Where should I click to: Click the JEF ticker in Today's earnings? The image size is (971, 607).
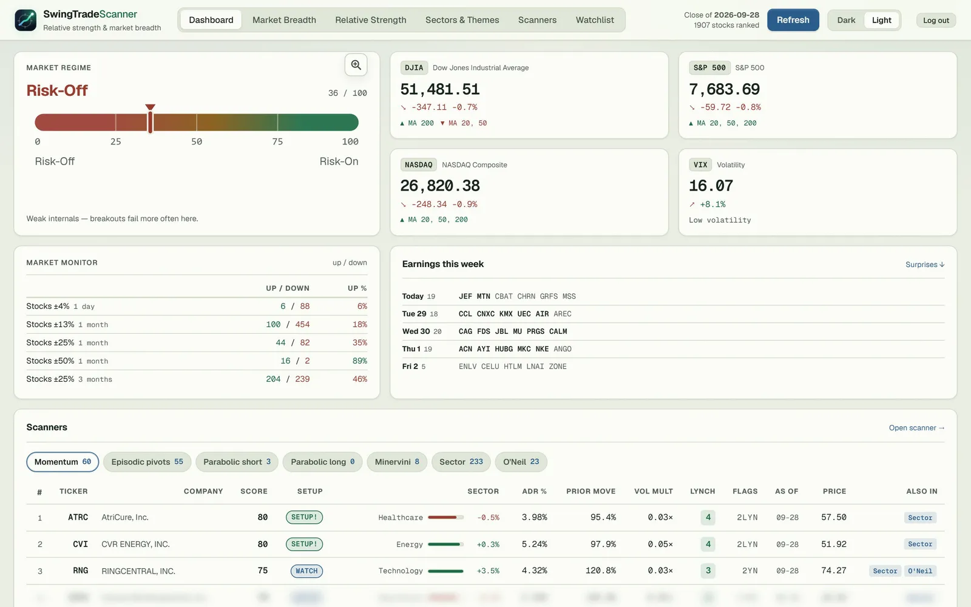pyautogui.click(x=465, y=296)
